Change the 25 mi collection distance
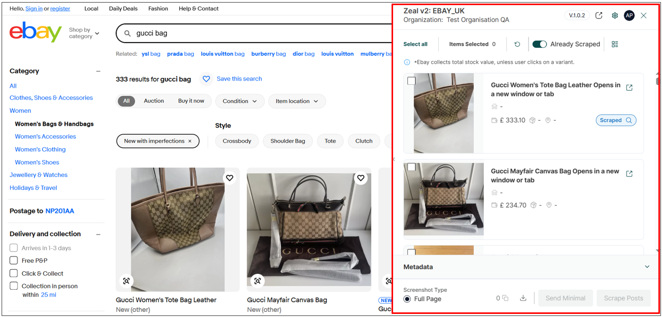The width and height of the screenshot is (662, 317). click(49, 295)
